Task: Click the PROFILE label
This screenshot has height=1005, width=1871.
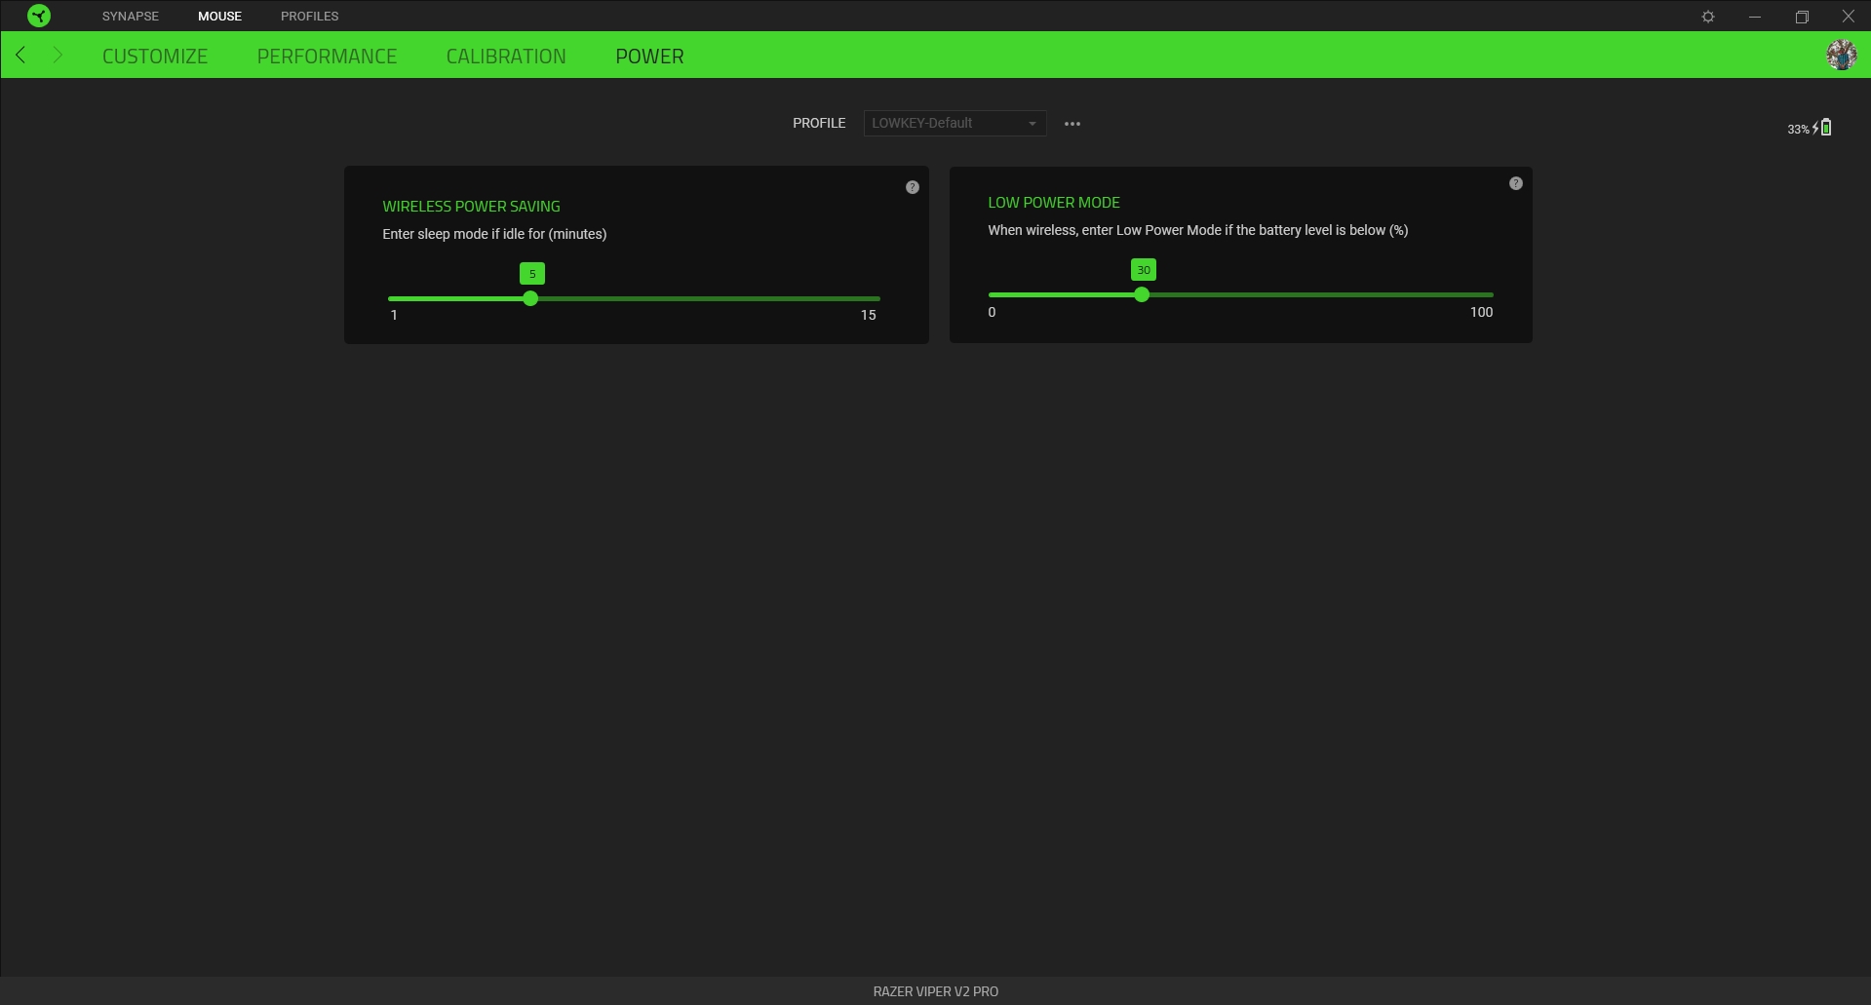Action: 819,123
